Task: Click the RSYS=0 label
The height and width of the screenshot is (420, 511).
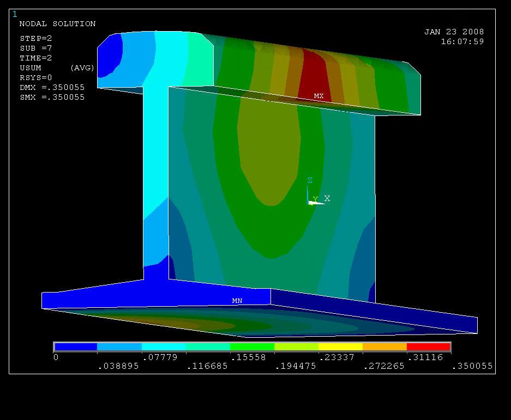Action: tap(36, 77)
